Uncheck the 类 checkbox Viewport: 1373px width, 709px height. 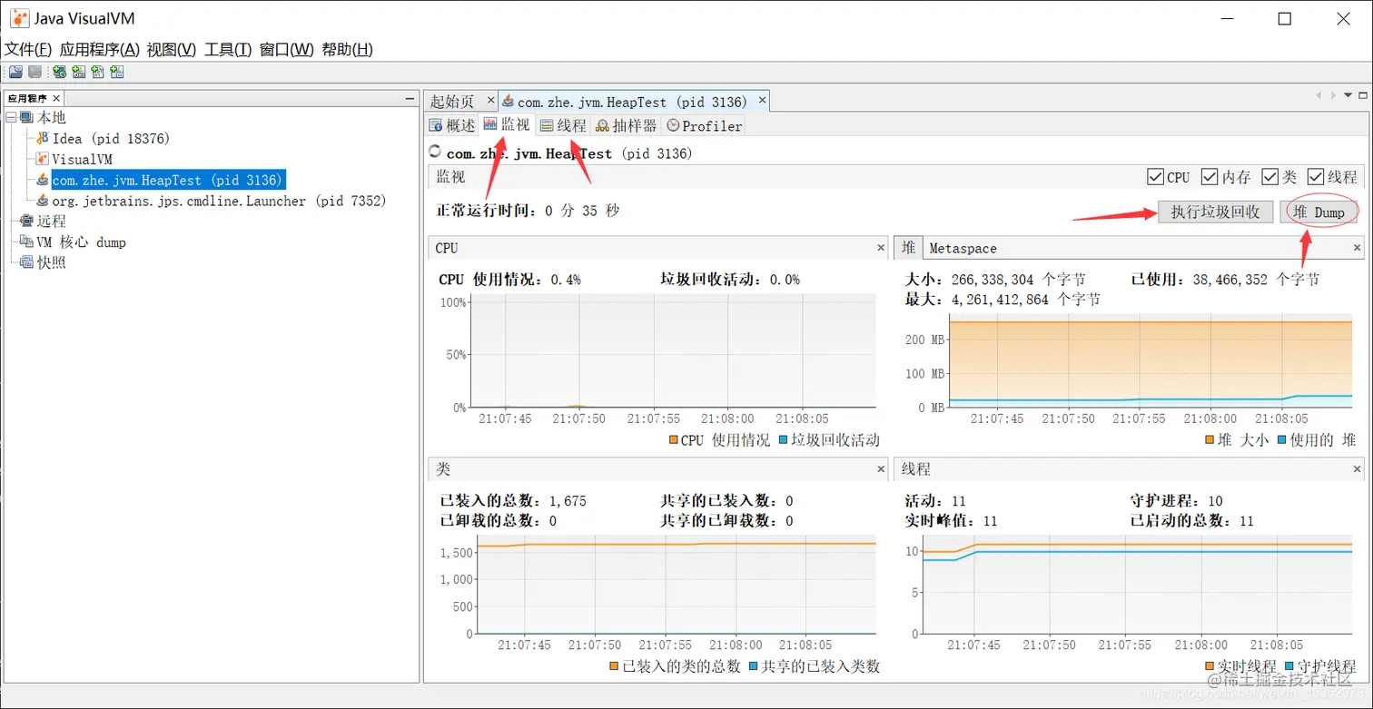[1269, 177]
